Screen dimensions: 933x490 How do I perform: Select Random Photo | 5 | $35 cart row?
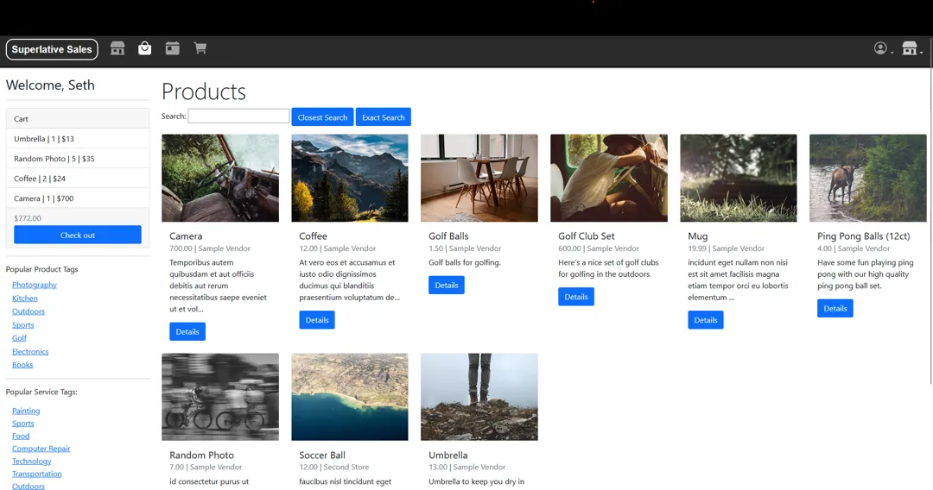[78, 159]
